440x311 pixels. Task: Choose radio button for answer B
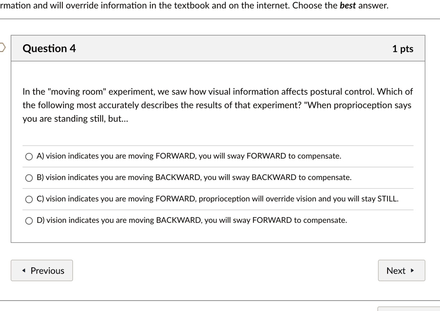coord(29,178)
